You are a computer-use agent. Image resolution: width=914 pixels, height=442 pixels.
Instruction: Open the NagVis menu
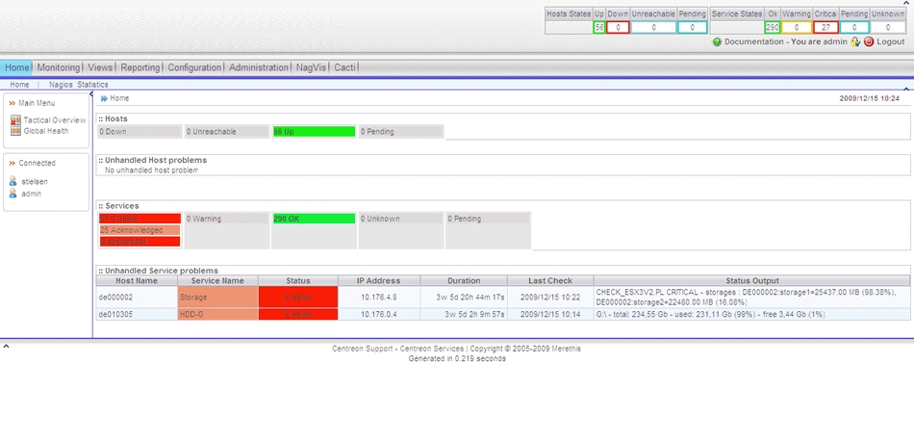[312, 67]
